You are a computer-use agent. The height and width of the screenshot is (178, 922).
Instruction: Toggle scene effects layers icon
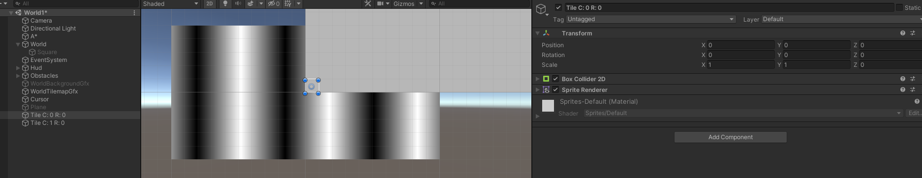pyautogui.click(x=250, y=4)
